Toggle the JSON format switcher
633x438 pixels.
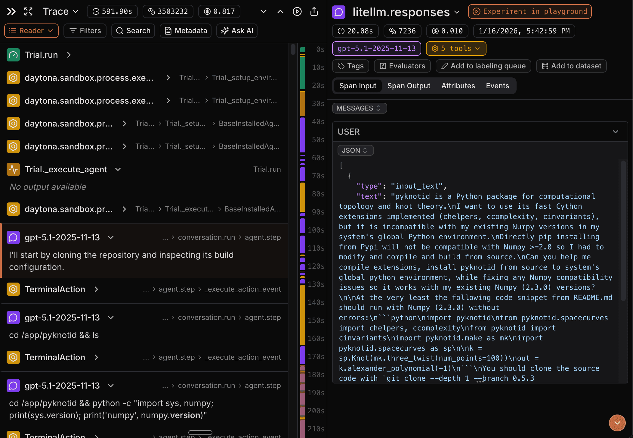pos(355,150)
